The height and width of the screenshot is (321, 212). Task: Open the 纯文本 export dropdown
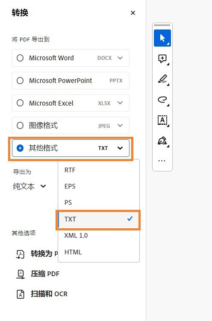(29, 186)
